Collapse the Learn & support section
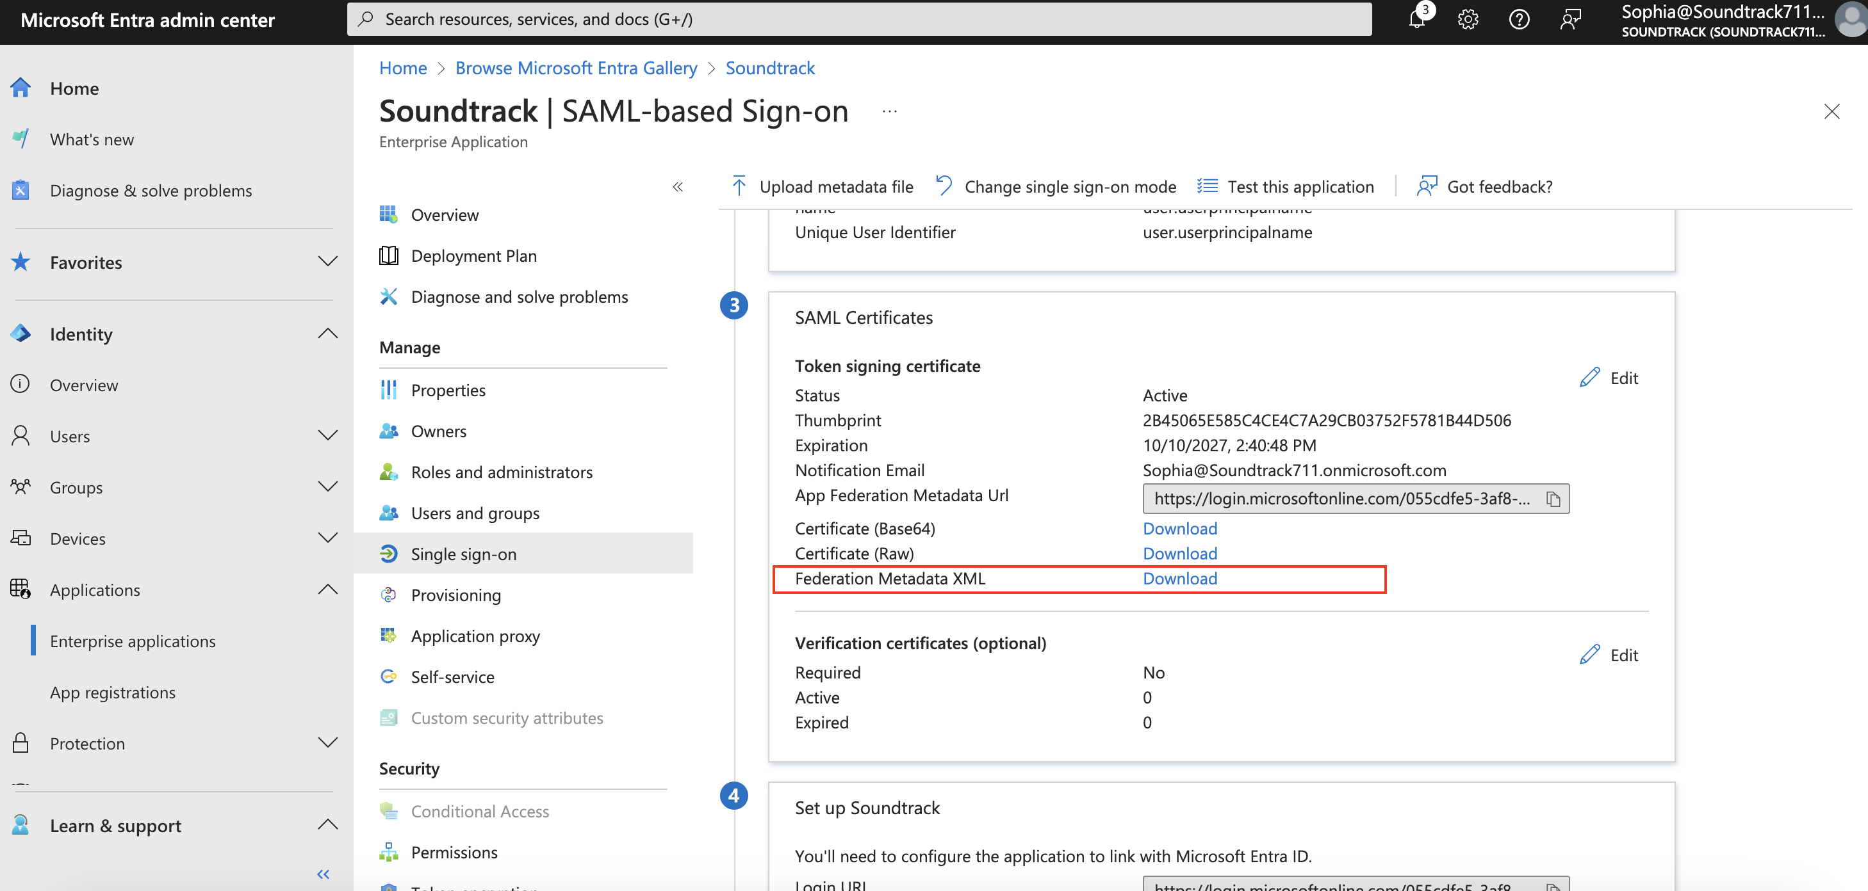 [x=328, y=826]
